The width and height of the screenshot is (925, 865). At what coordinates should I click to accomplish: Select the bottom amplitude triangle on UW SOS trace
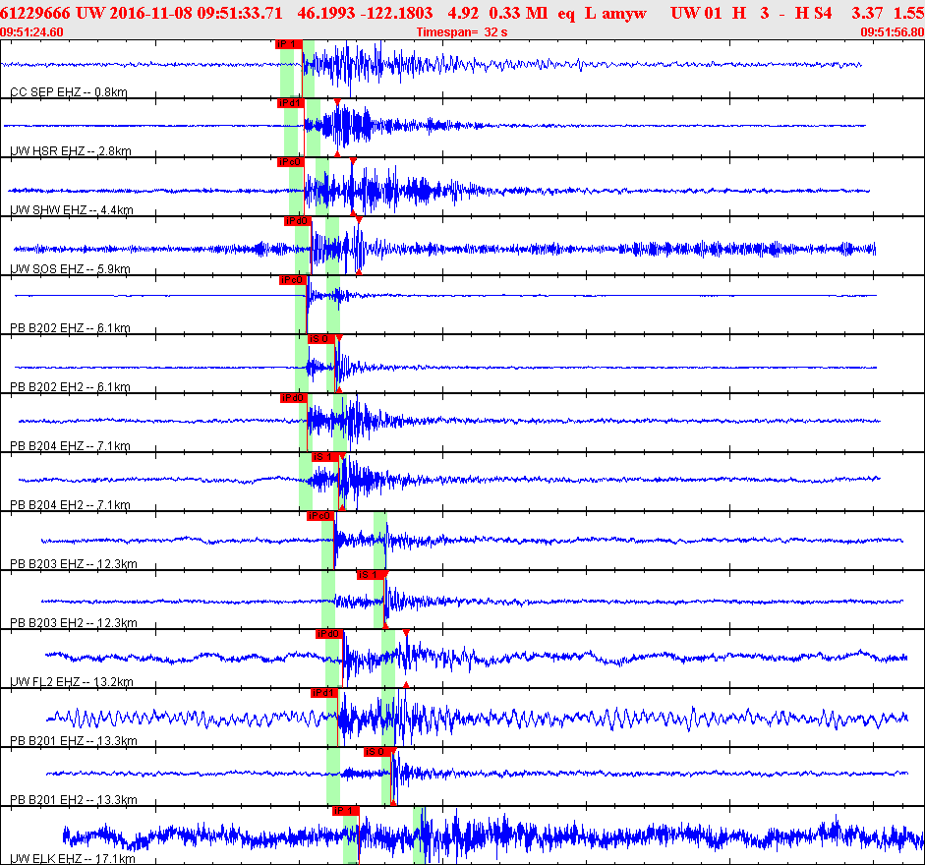coord(359,272)
